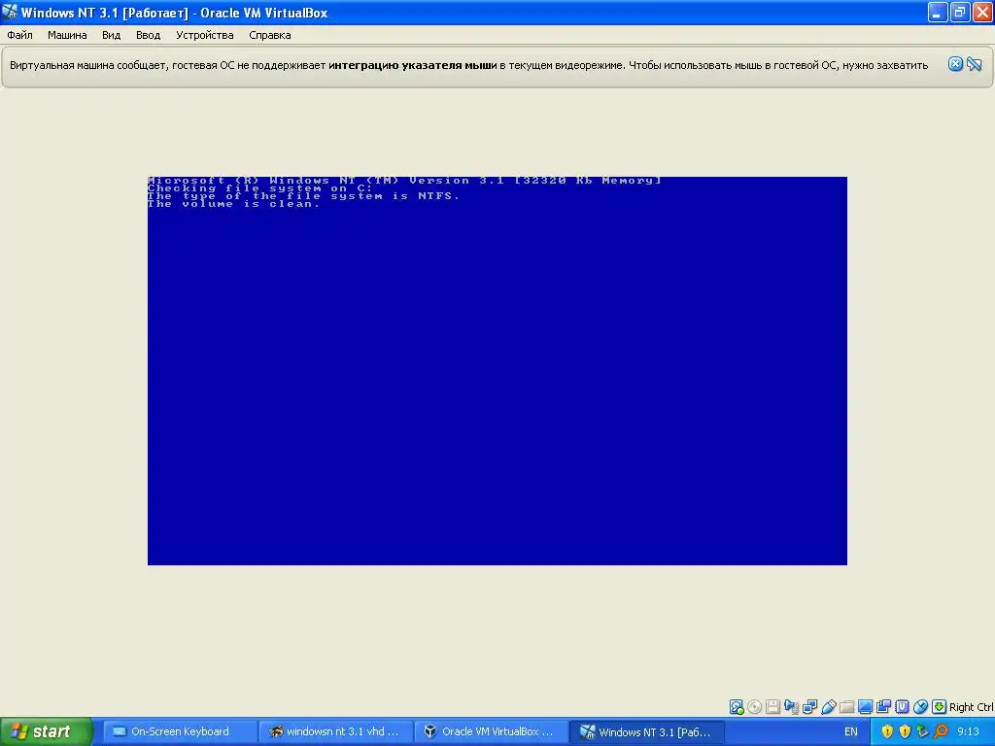The width and height of the screenshot is (995, 746).
Task: Select Windows NT 3.1 taskbar button
Action: (646, 731)
